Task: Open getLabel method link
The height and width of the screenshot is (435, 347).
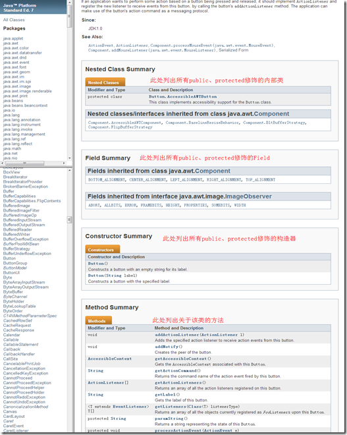Action: (165, 395)
